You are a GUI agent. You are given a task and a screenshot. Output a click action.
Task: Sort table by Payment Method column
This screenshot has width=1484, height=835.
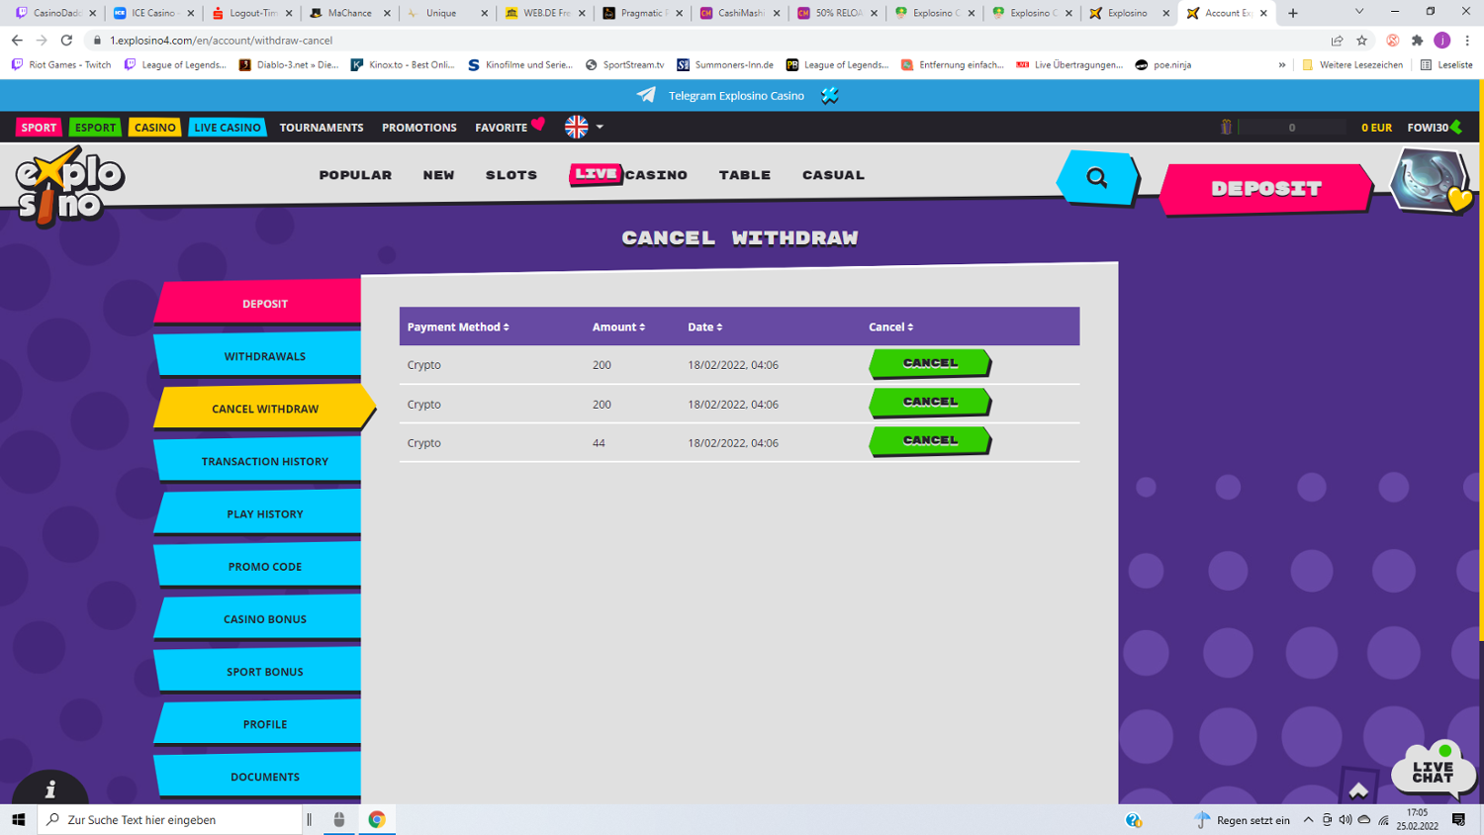(458, 327)
